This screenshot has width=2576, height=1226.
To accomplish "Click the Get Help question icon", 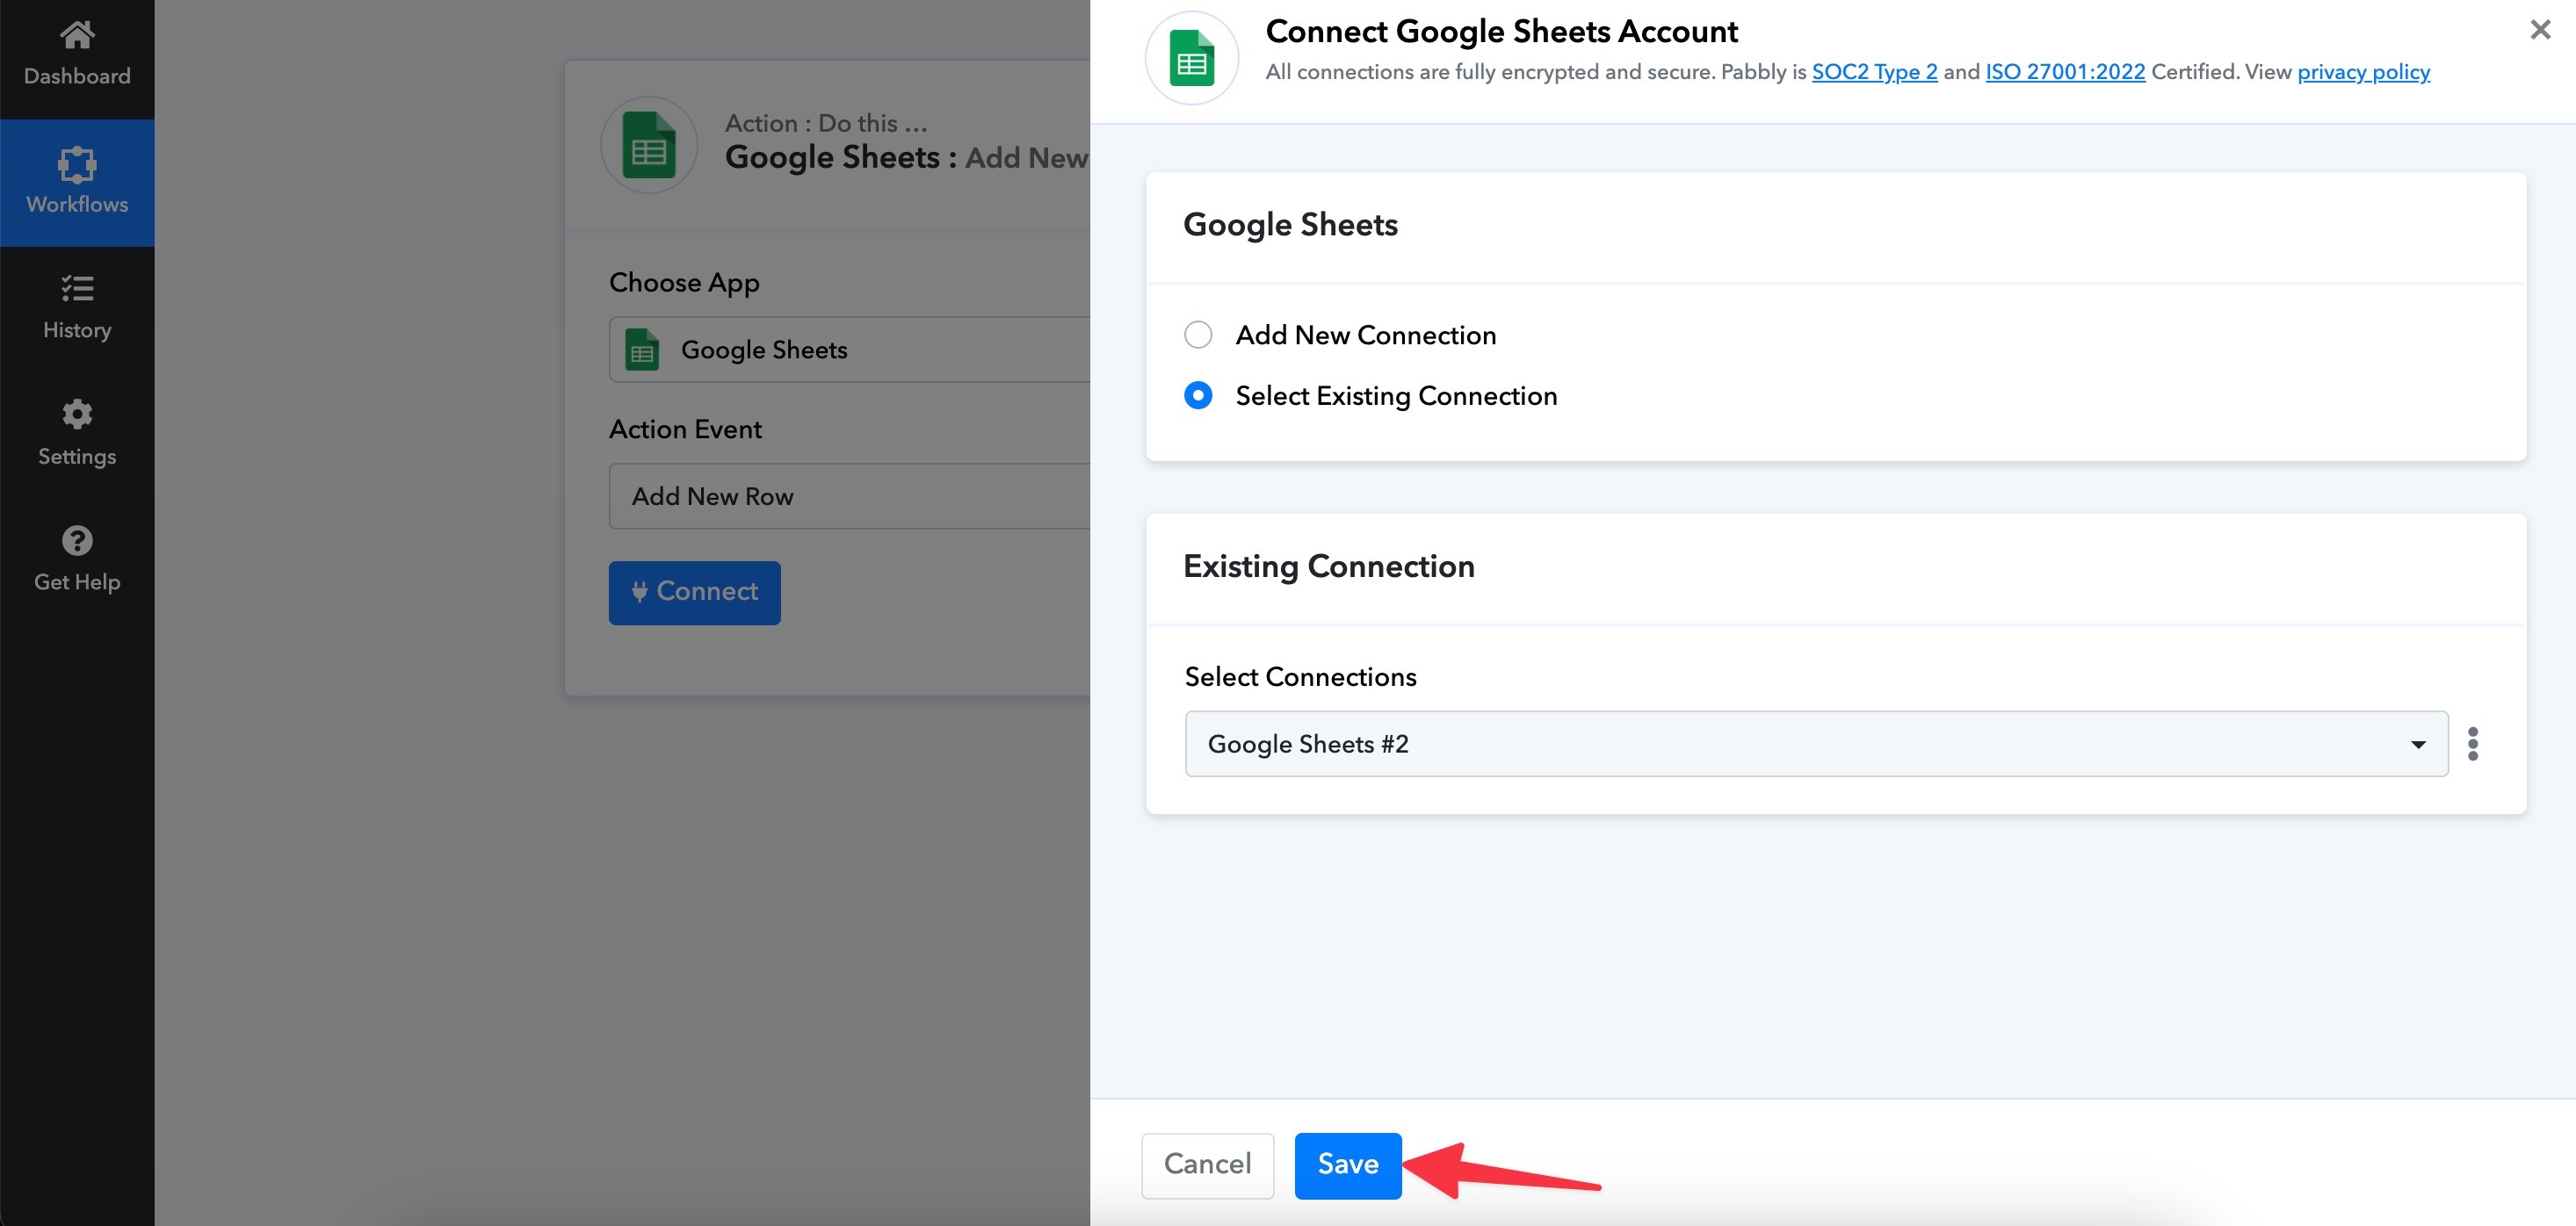I will click(77, 541).
